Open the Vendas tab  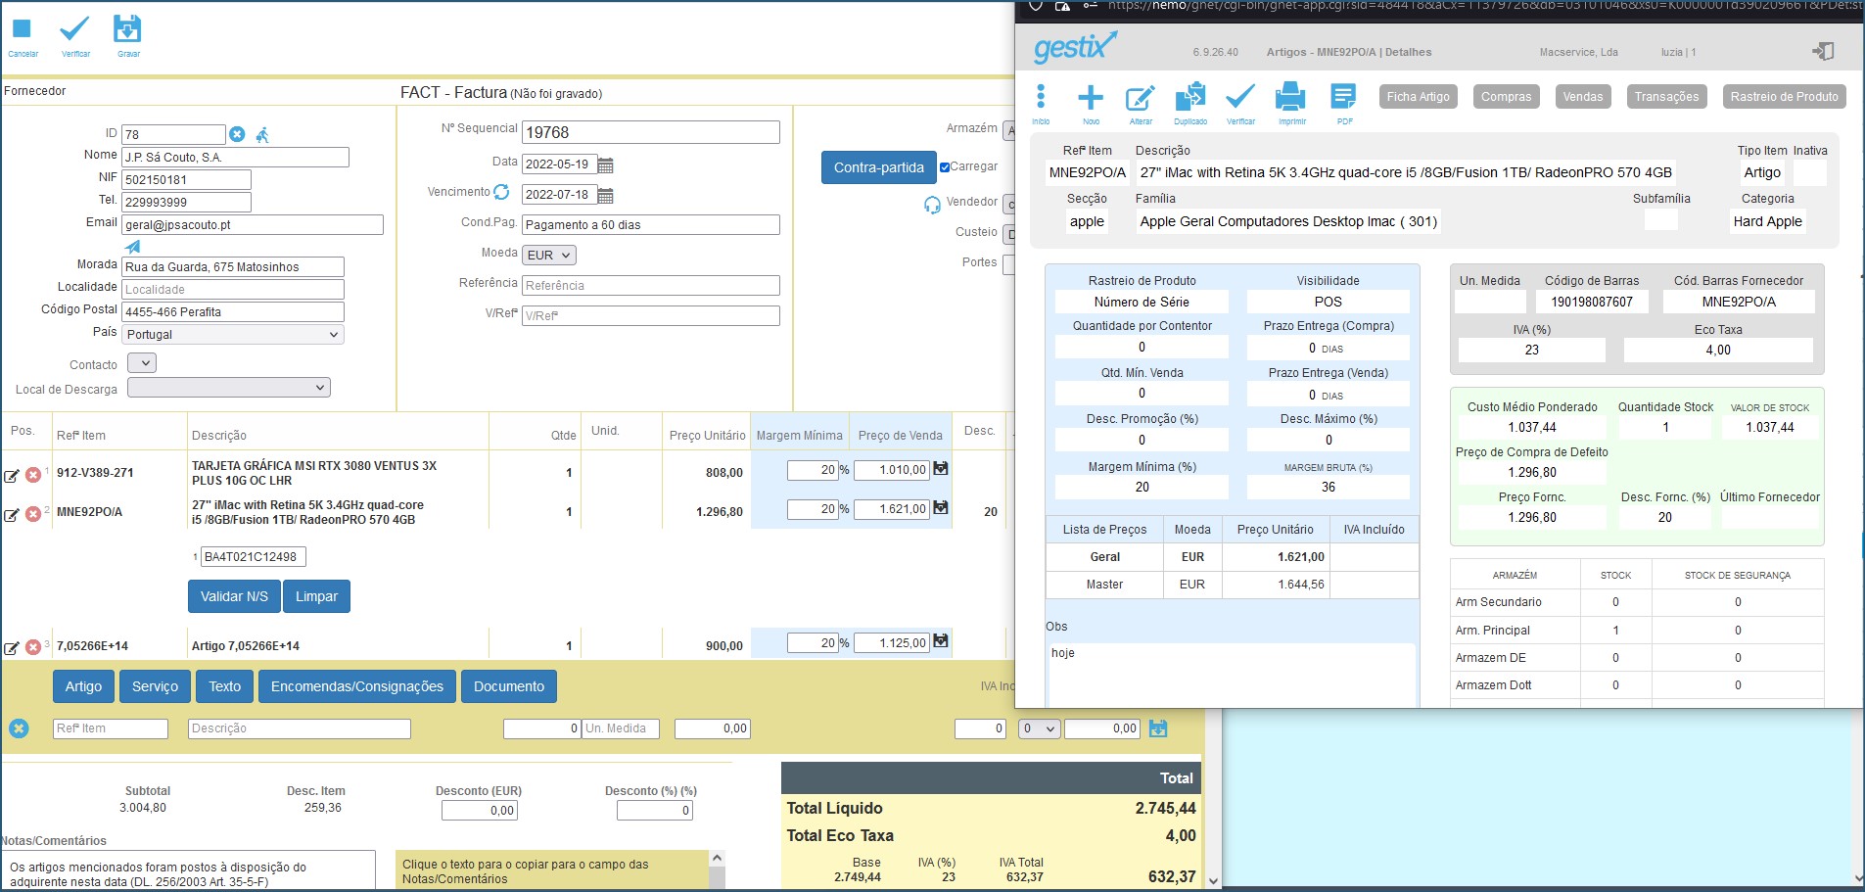point(1583,97)
